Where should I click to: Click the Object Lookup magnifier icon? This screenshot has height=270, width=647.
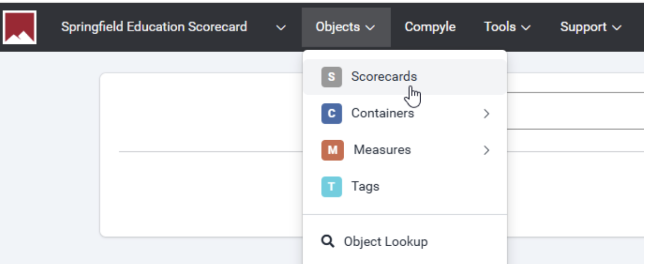tap(328, 242)
